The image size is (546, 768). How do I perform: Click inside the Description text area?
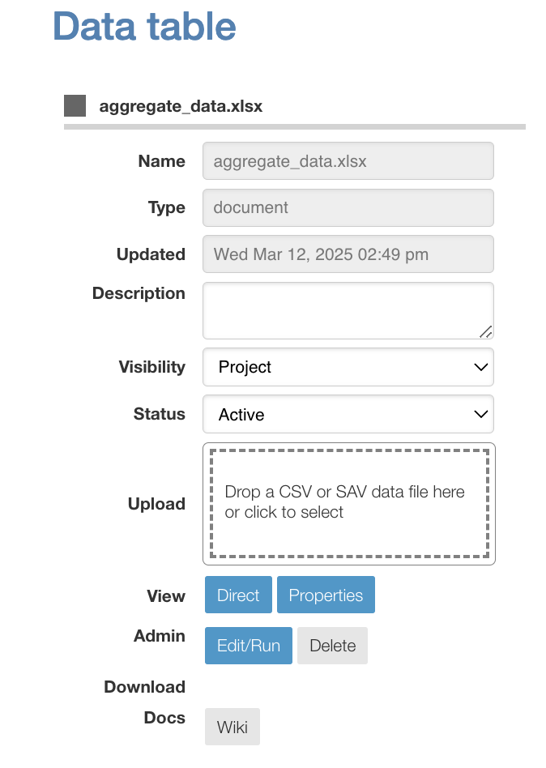[348, 310]
